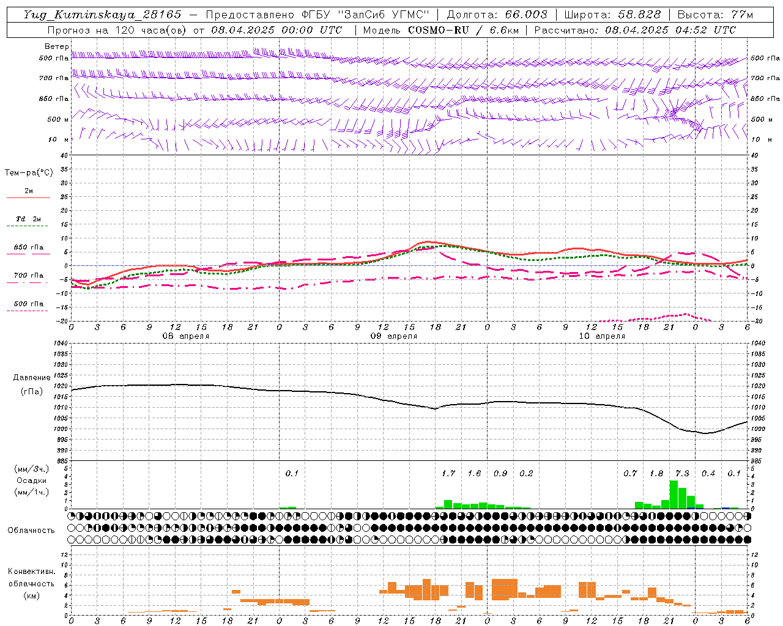Click the "(гПа)" pressure unit label

[32, 392]
